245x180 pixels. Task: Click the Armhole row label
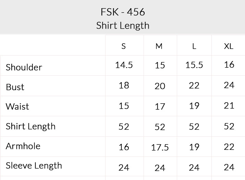tap(23, 146)
